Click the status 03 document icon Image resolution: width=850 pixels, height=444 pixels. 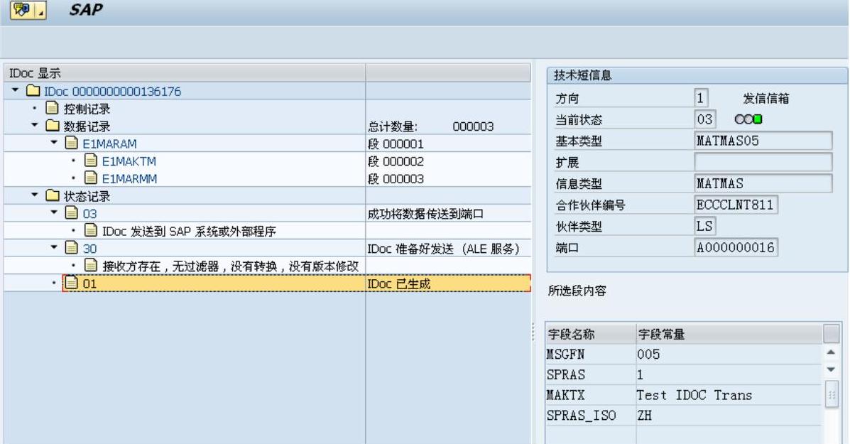[72, 212]
